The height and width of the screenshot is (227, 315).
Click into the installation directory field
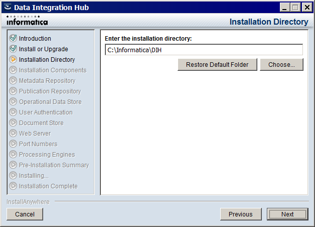point(204,50)
